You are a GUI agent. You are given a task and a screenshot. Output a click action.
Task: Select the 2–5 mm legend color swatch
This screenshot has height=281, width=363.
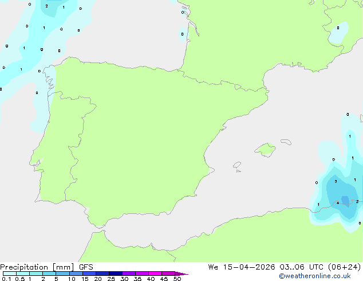point(49,274)
